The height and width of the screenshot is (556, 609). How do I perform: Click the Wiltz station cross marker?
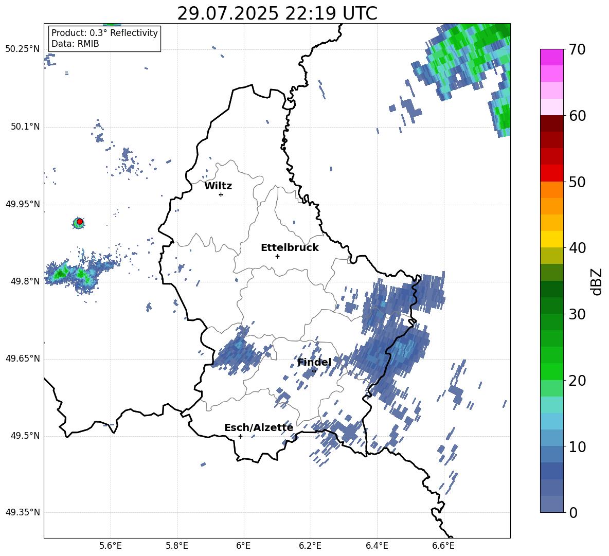[x=221, y=194]
